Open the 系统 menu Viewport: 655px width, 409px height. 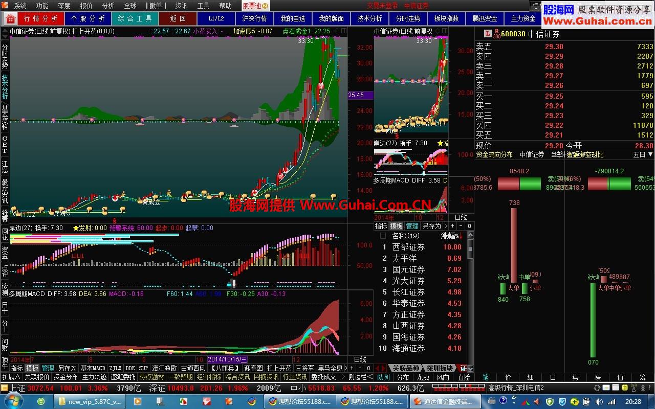(20, 6)
